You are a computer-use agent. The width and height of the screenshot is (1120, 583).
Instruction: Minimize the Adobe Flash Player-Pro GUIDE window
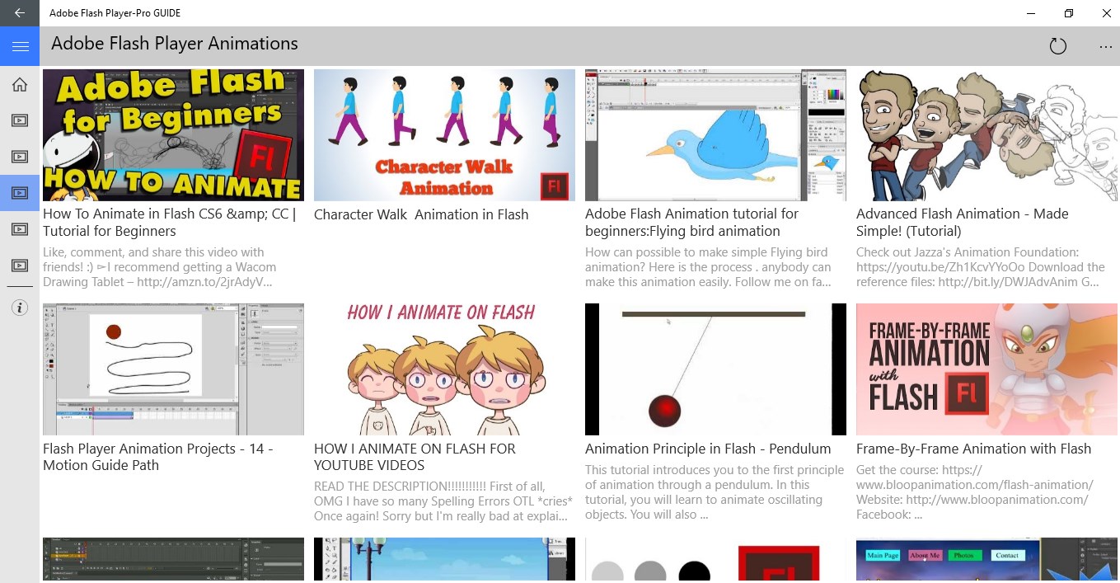(x=1030, y=13)
